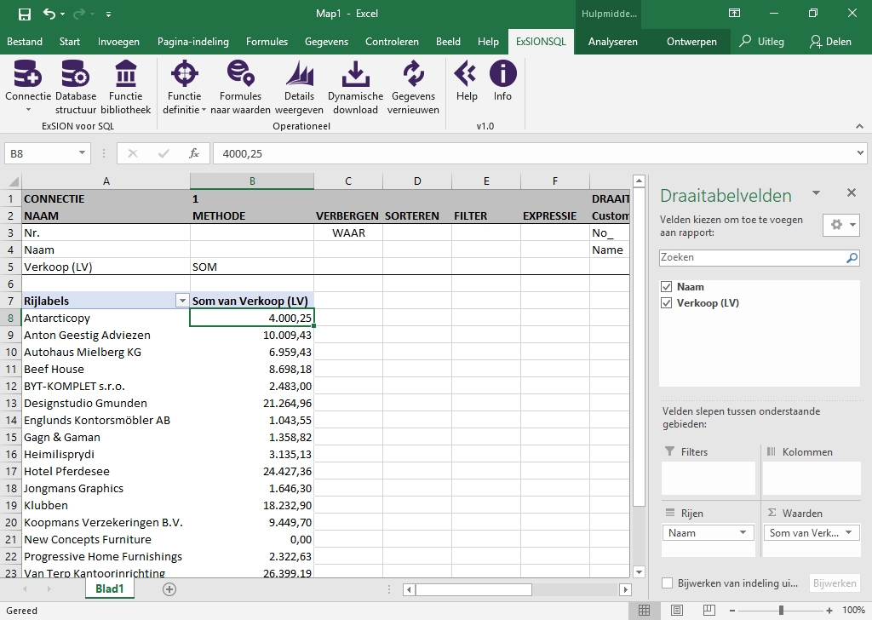This screenshot has width=872, height=620.
Task: Open the Naam row field dropdown
Action: click(743, 532)
